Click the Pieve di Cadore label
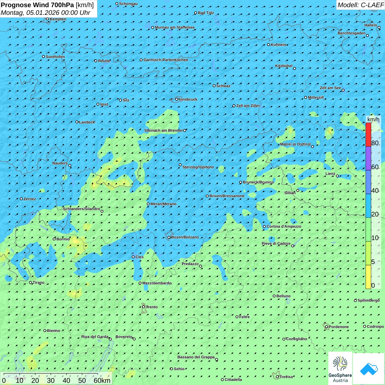This screenshot has width=385, height=385. pyautogui.click(x=276, y=243)
